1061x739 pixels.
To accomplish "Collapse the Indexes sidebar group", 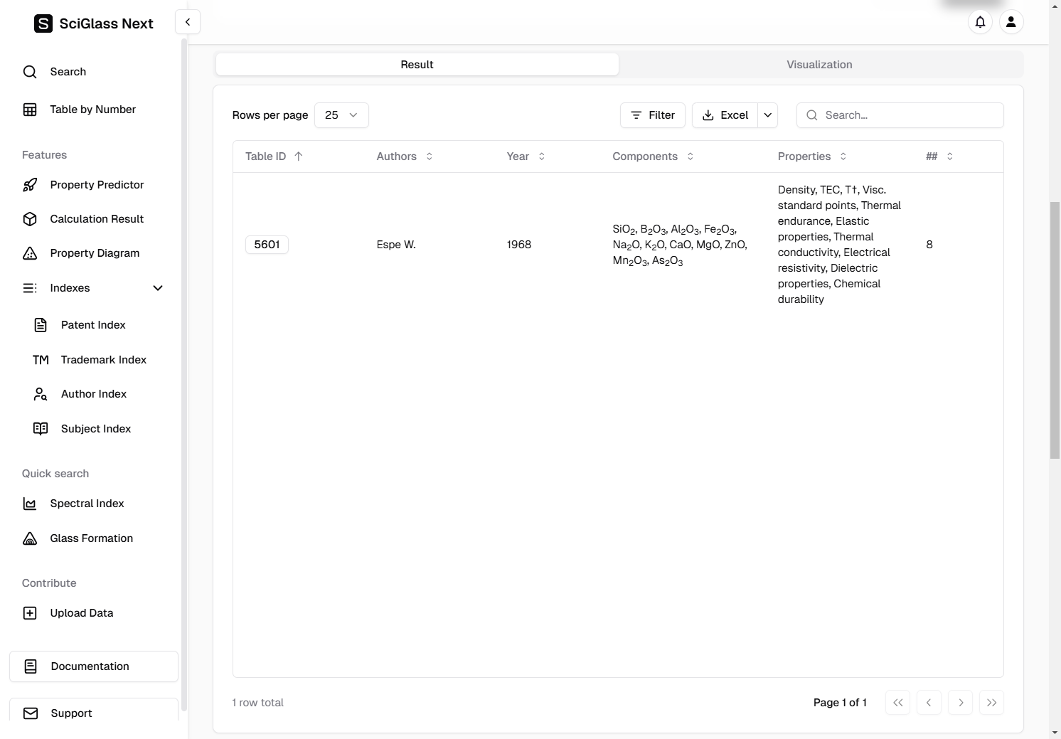I will [158, 288].
